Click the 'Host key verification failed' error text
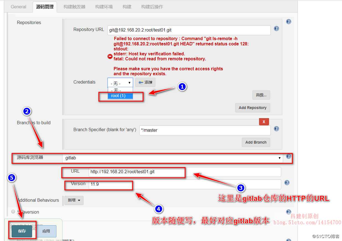The width and height of the screenshot is (342, 241). [149, 54]
